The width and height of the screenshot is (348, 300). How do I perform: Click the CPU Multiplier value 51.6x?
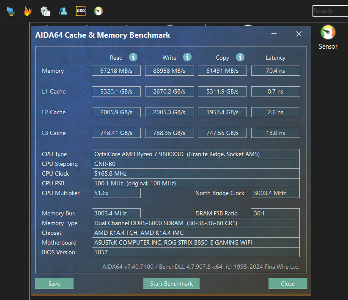point(116,193)
